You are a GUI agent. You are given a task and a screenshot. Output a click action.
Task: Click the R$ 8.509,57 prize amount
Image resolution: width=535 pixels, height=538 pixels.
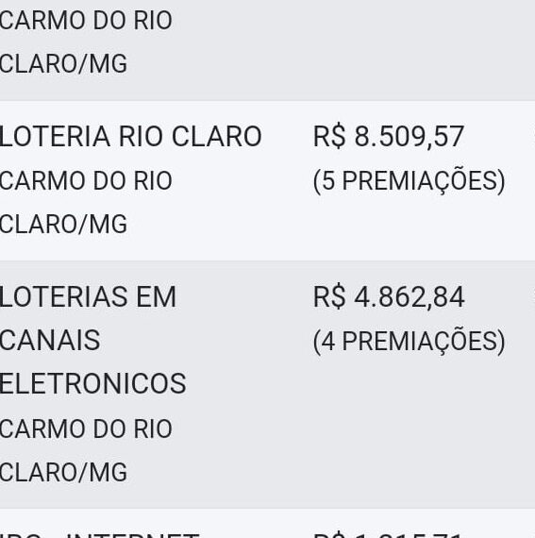click(389, 137)
